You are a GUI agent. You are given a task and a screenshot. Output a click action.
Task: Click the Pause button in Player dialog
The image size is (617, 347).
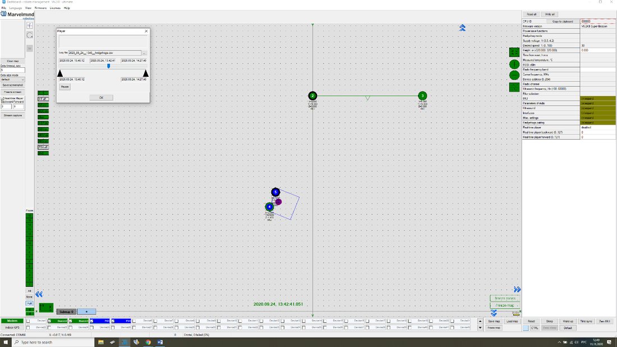tap(65, 86)
